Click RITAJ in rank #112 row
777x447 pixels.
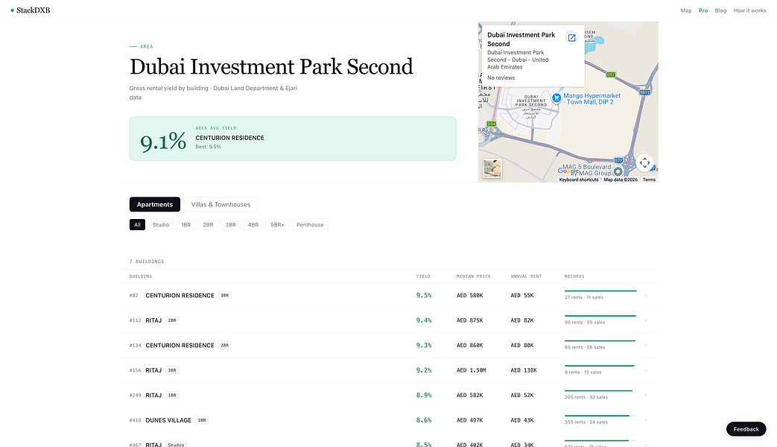(x=153, y=320)
